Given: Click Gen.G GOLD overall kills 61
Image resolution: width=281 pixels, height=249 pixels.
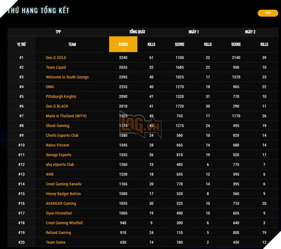Looking at the screenshot, I should [151, 58].
